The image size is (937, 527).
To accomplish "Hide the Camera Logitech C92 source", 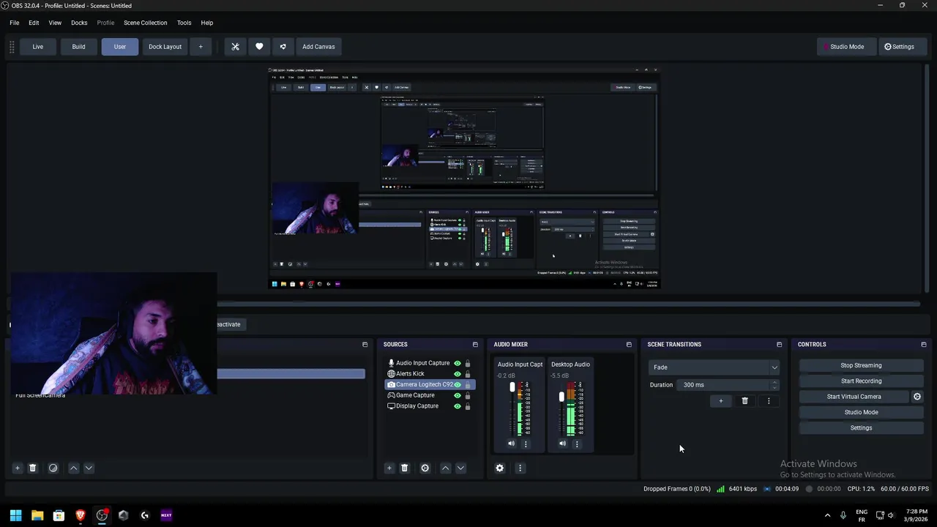I will click(x=458, y=384).
